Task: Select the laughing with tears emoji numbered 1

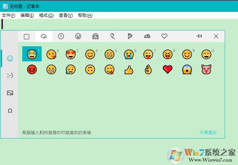Action: tap(32, 54)
